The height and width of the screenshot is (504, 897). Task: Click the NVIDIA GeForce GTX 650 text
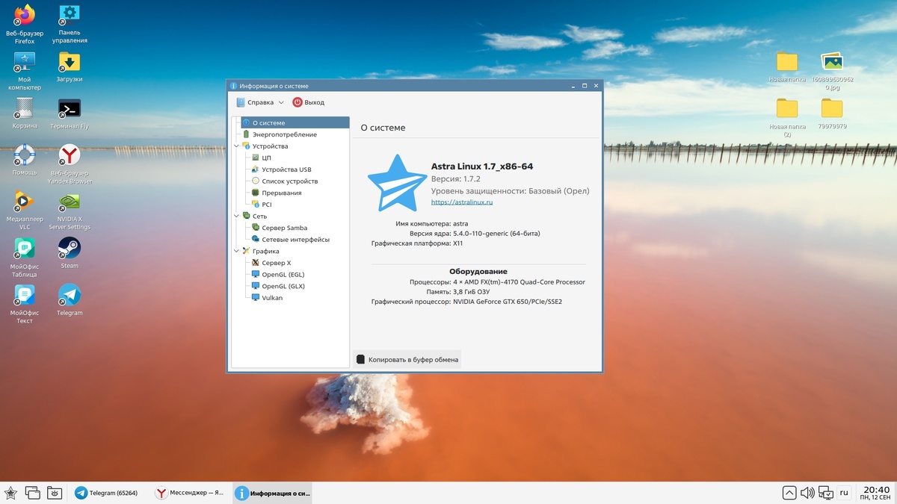tap(507, 302)
